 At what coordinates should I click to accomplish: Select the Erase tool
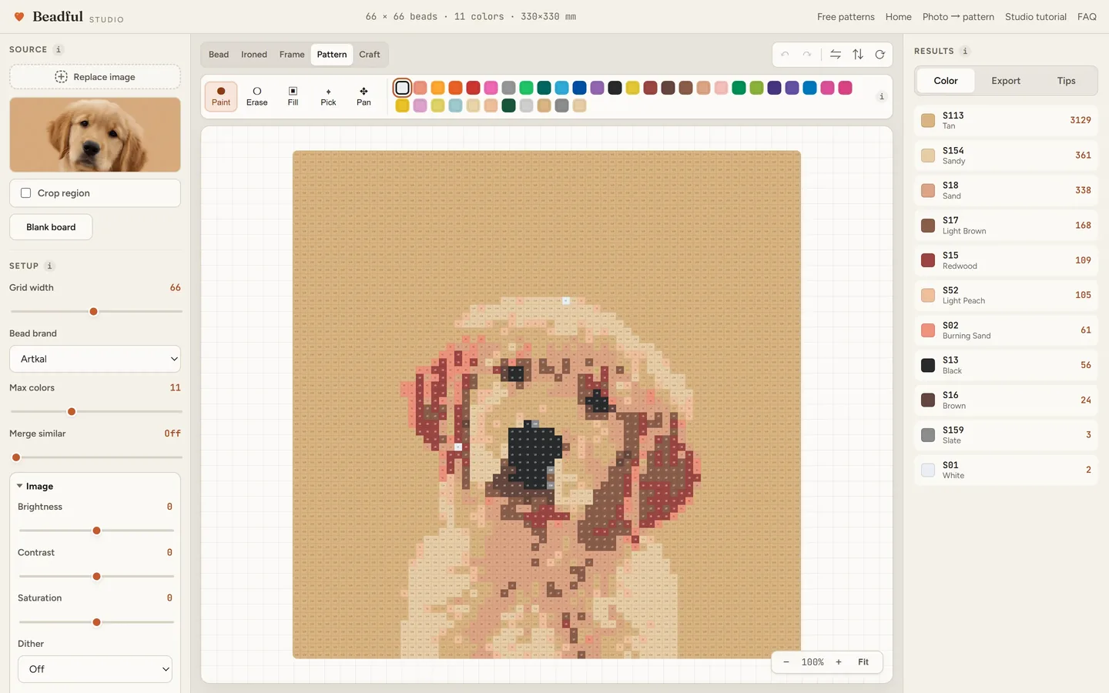point(257,96)
